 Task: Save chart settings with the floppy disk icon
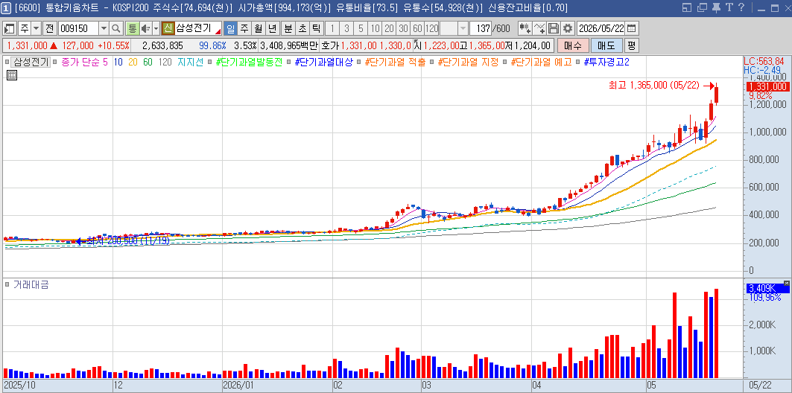point(554,28)
